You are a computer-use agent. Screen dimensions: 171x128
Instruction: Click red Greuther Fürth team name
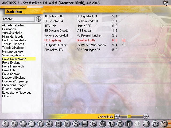click(x=86, y=40)
